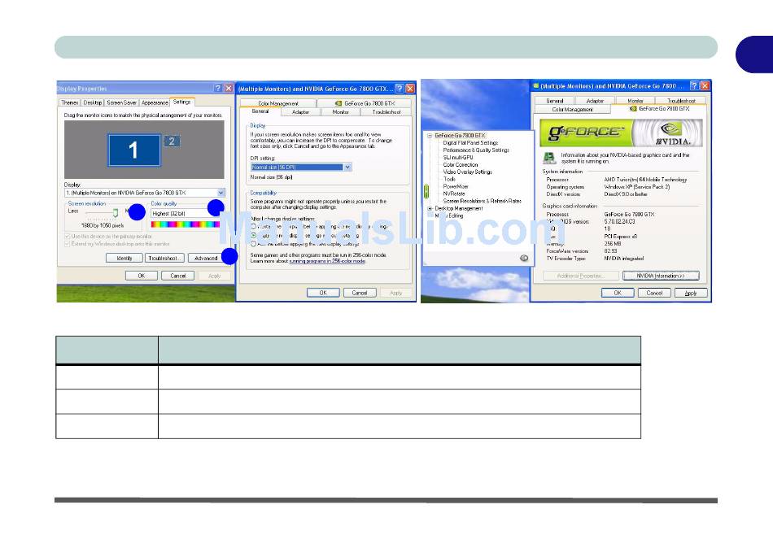Screen dimensions: 773x544
Task: Click the Advanced button in Display Properties
Action: coord(206,258)
